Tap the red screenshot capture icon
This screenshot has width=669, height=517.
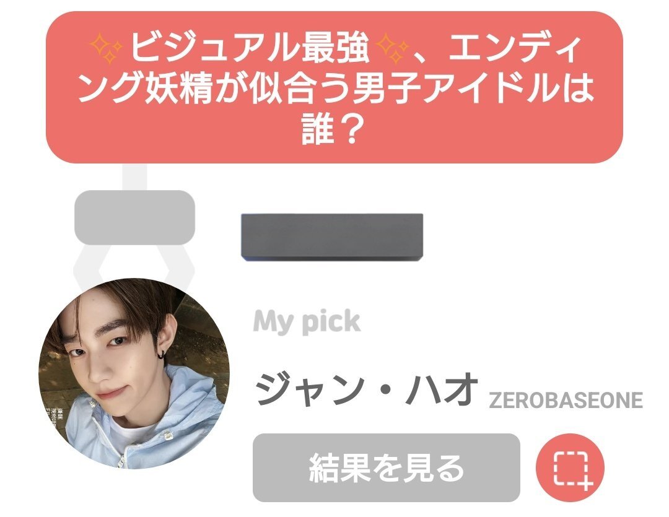[571, 468]
